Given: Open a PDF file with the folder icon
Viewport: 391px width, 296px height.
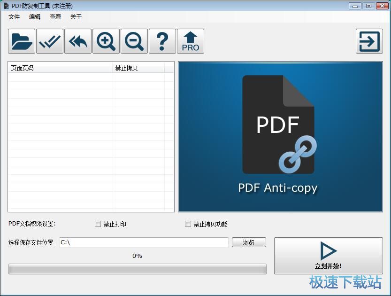Looking at the screenshot, I should (21, 41).
